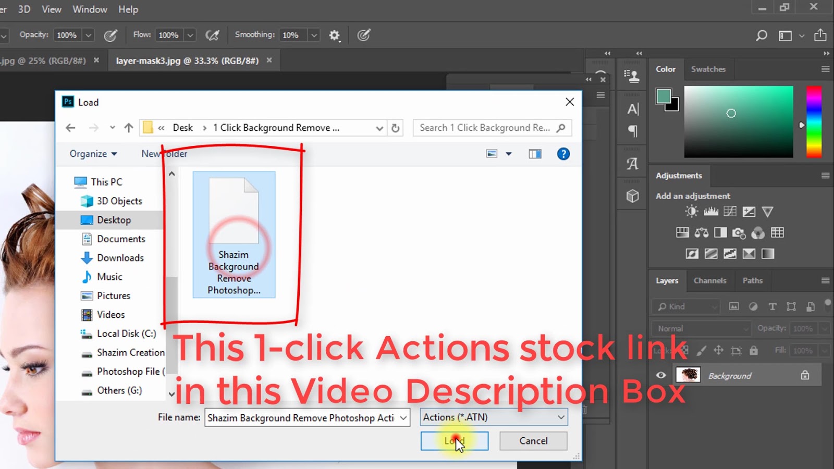Go up one folder level
Viewport: 834px width, 469px height.
[x=129, y=128]
